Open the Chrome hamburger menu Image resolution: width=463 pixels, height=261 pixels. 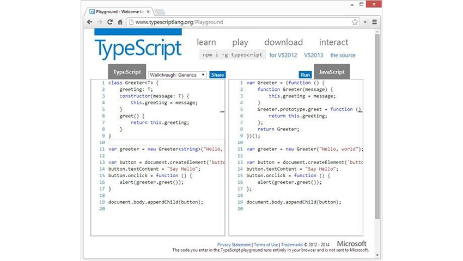pos(375,22)
